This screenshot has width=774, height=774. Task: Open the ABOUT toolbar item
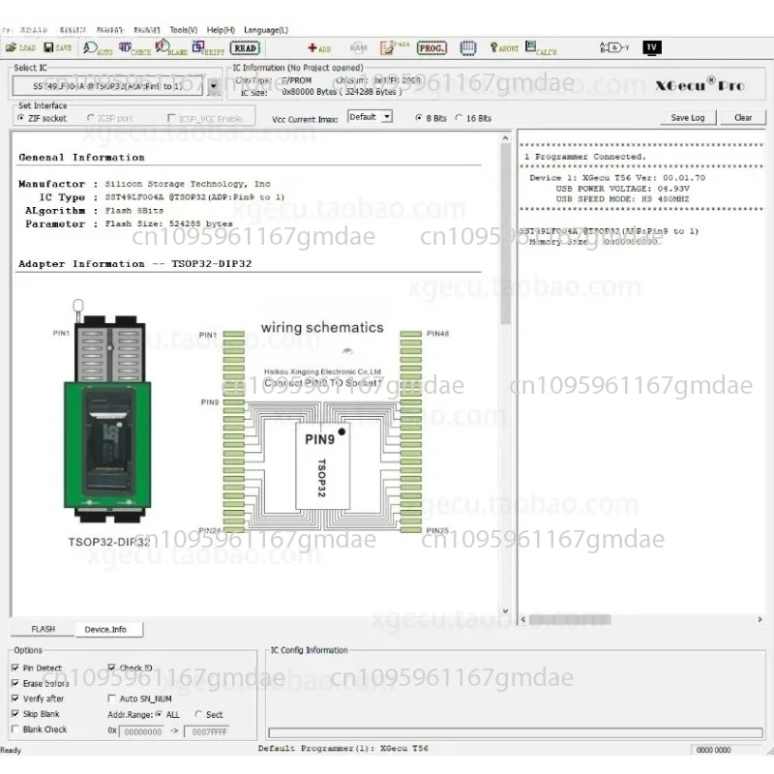tap(504, 47)
